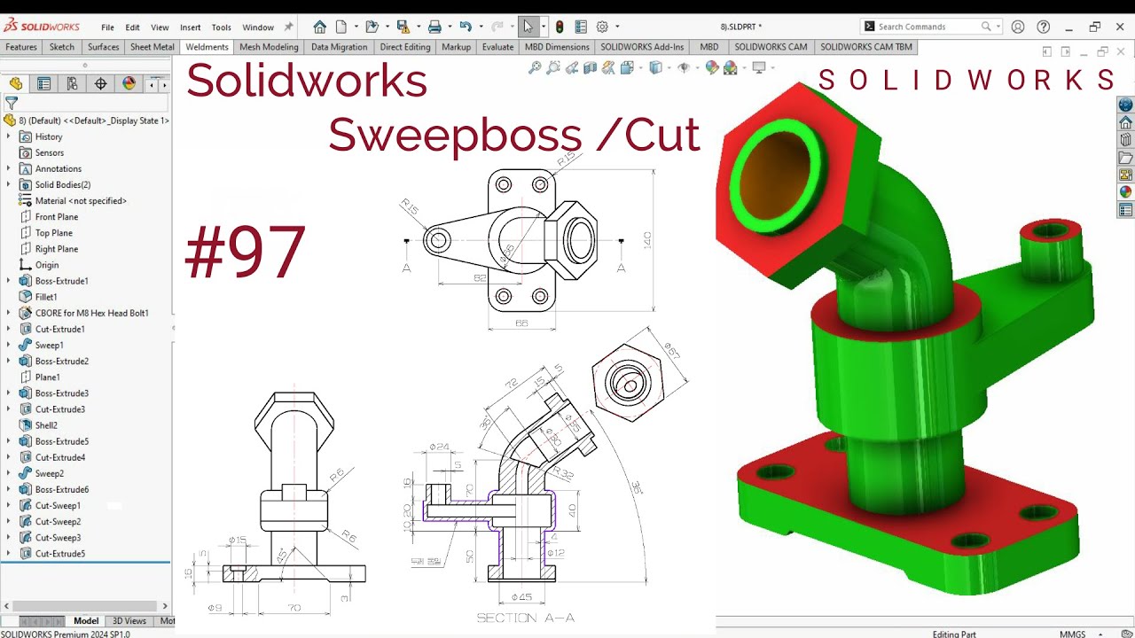Click the Previous View icon
Screen dimensions: 1135x638
click(x=572, y=67)
